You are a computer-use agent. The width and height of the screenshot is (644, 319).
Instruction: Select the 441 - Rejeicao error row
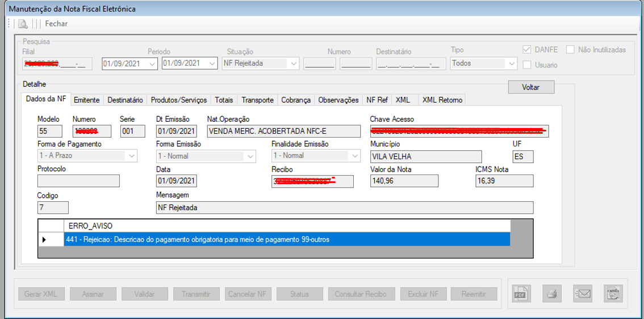[287, 240]
